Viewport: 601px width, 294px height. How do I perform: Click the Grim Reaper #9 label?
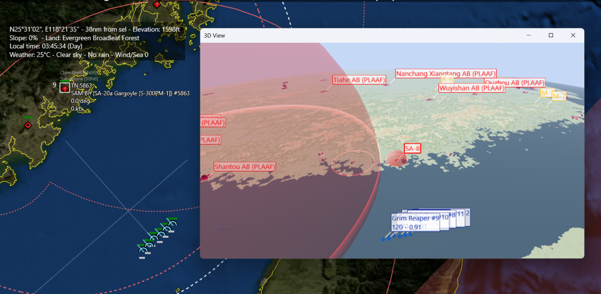415,222
